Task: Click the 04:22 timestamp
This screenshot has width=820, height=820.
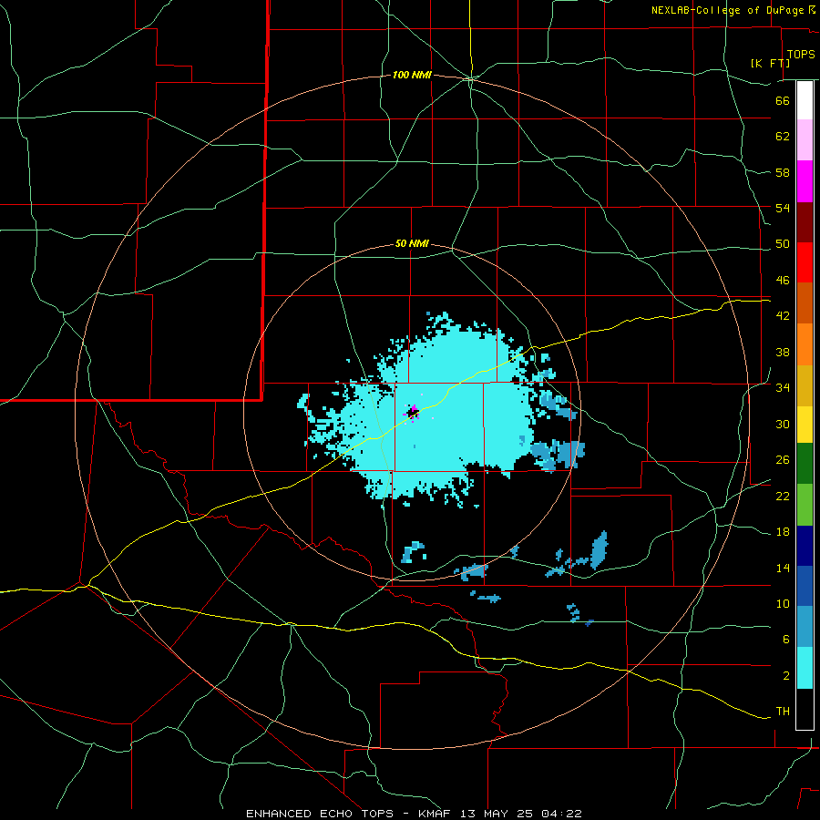Action: (561, 814)
